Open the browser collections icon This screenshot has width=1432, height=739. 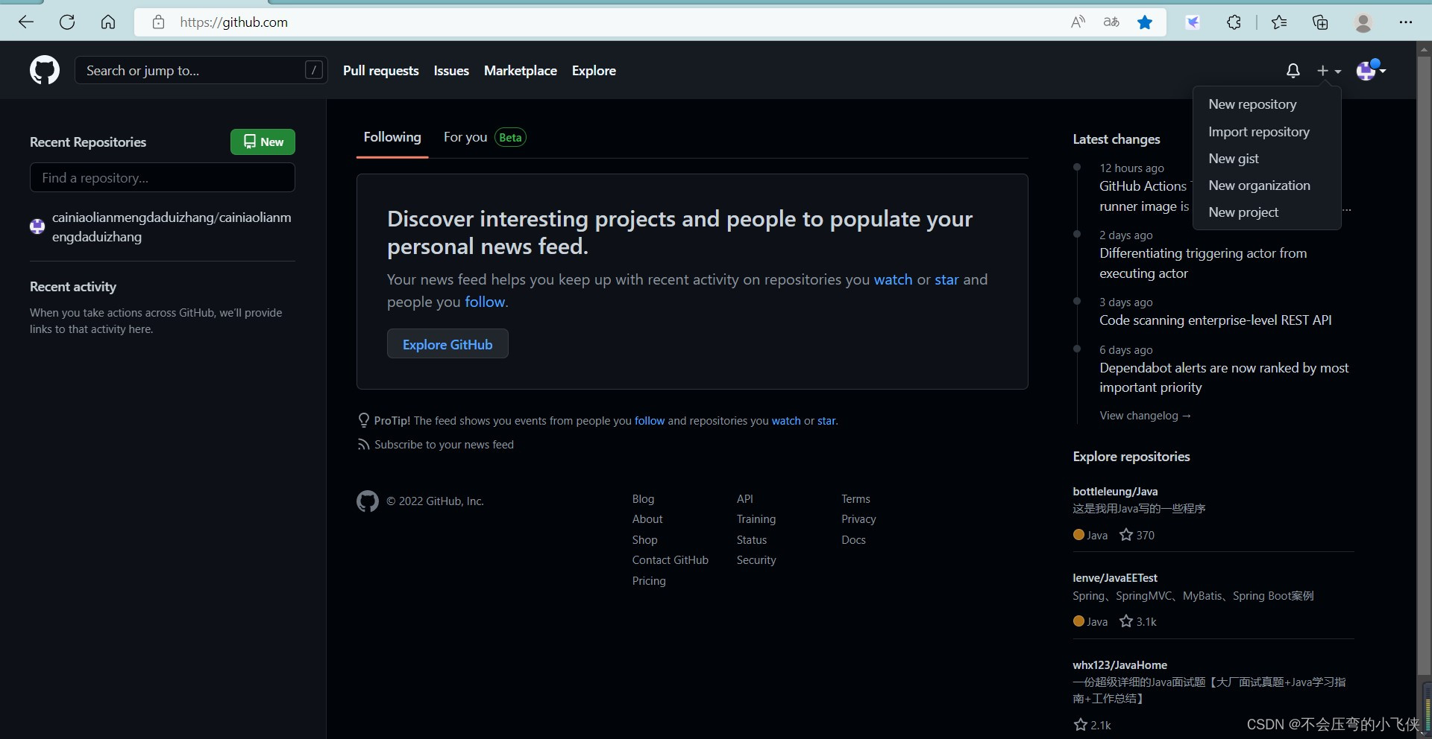(x=1320, y=22)
